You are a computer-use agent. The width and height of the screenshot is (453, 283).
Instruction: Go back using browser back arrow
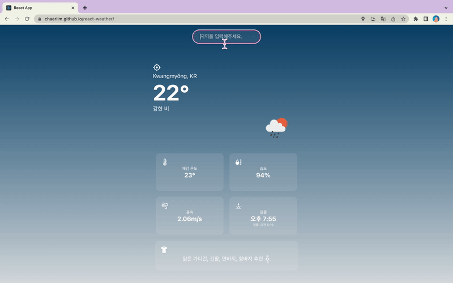pyautogui.click(x=7, y=19)
